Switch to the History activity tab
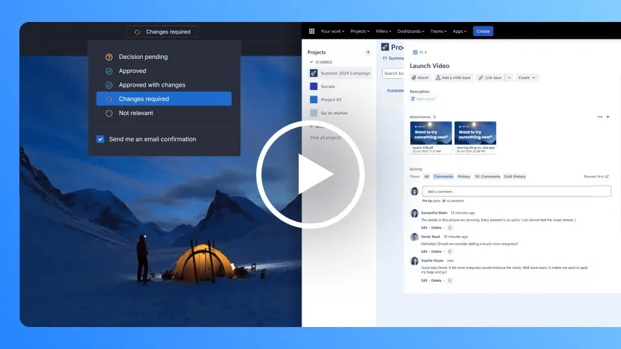Viewport: 621px width, 349px height. pos(464,176)
